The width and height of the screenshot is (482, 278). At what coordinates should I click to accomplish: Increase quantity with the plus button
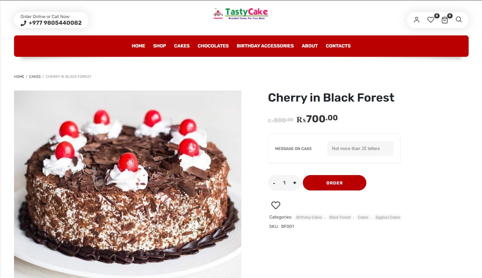point(294,183)
